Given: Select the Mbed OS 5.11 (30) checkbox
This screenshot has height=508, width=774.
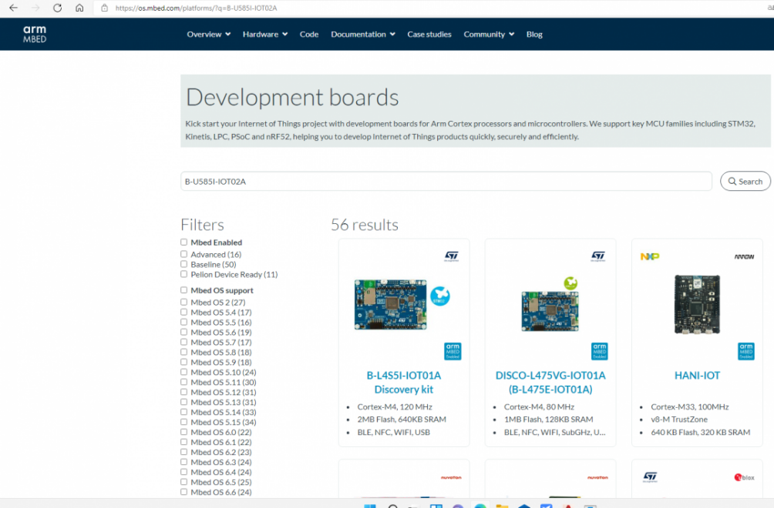Looking at the screenshot, I should click(183, 382).
